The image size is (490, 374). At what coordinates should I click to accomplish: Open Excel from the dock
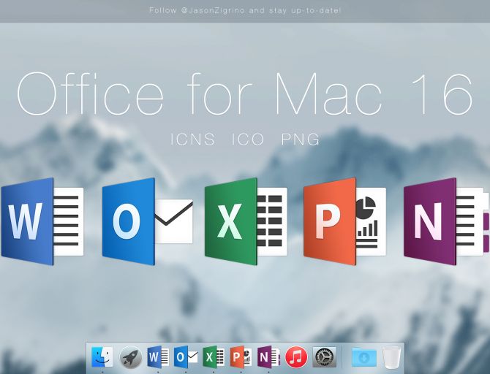pos(214,356)
